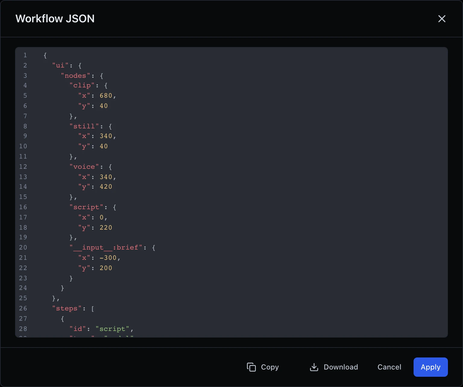Copy the workflow JSON
The image size is (463, 387).
click(263, 367)
